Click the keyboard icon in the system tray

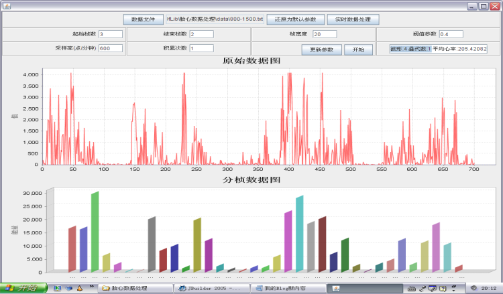coord(412,288)
